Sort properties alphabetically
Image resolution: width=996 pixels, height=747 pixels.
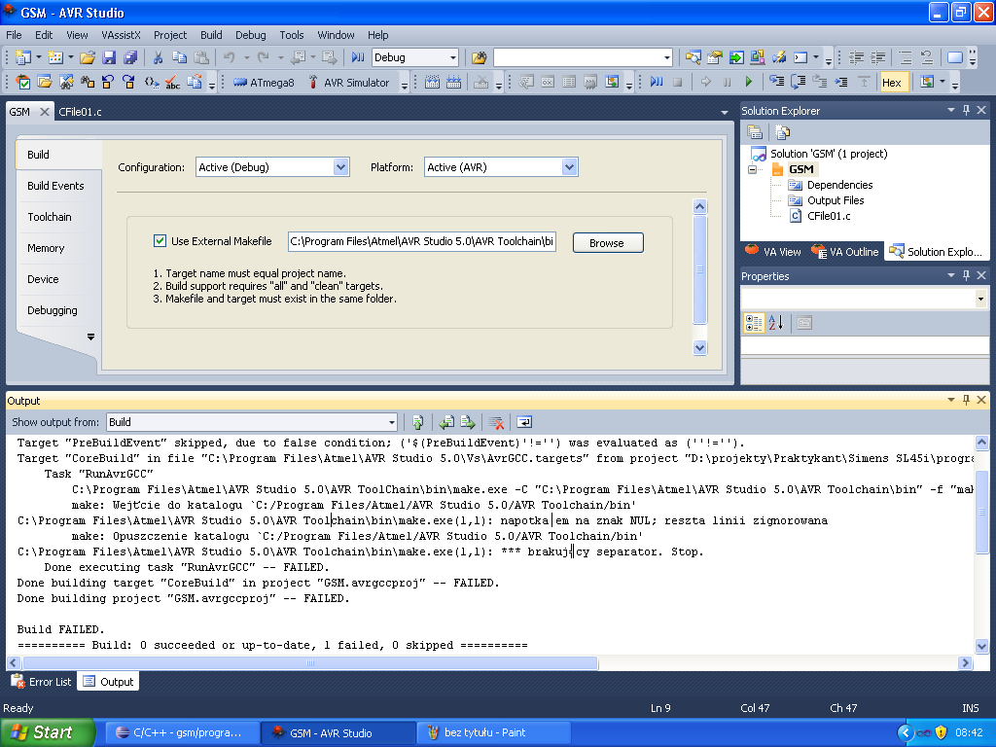pos(775,323)
